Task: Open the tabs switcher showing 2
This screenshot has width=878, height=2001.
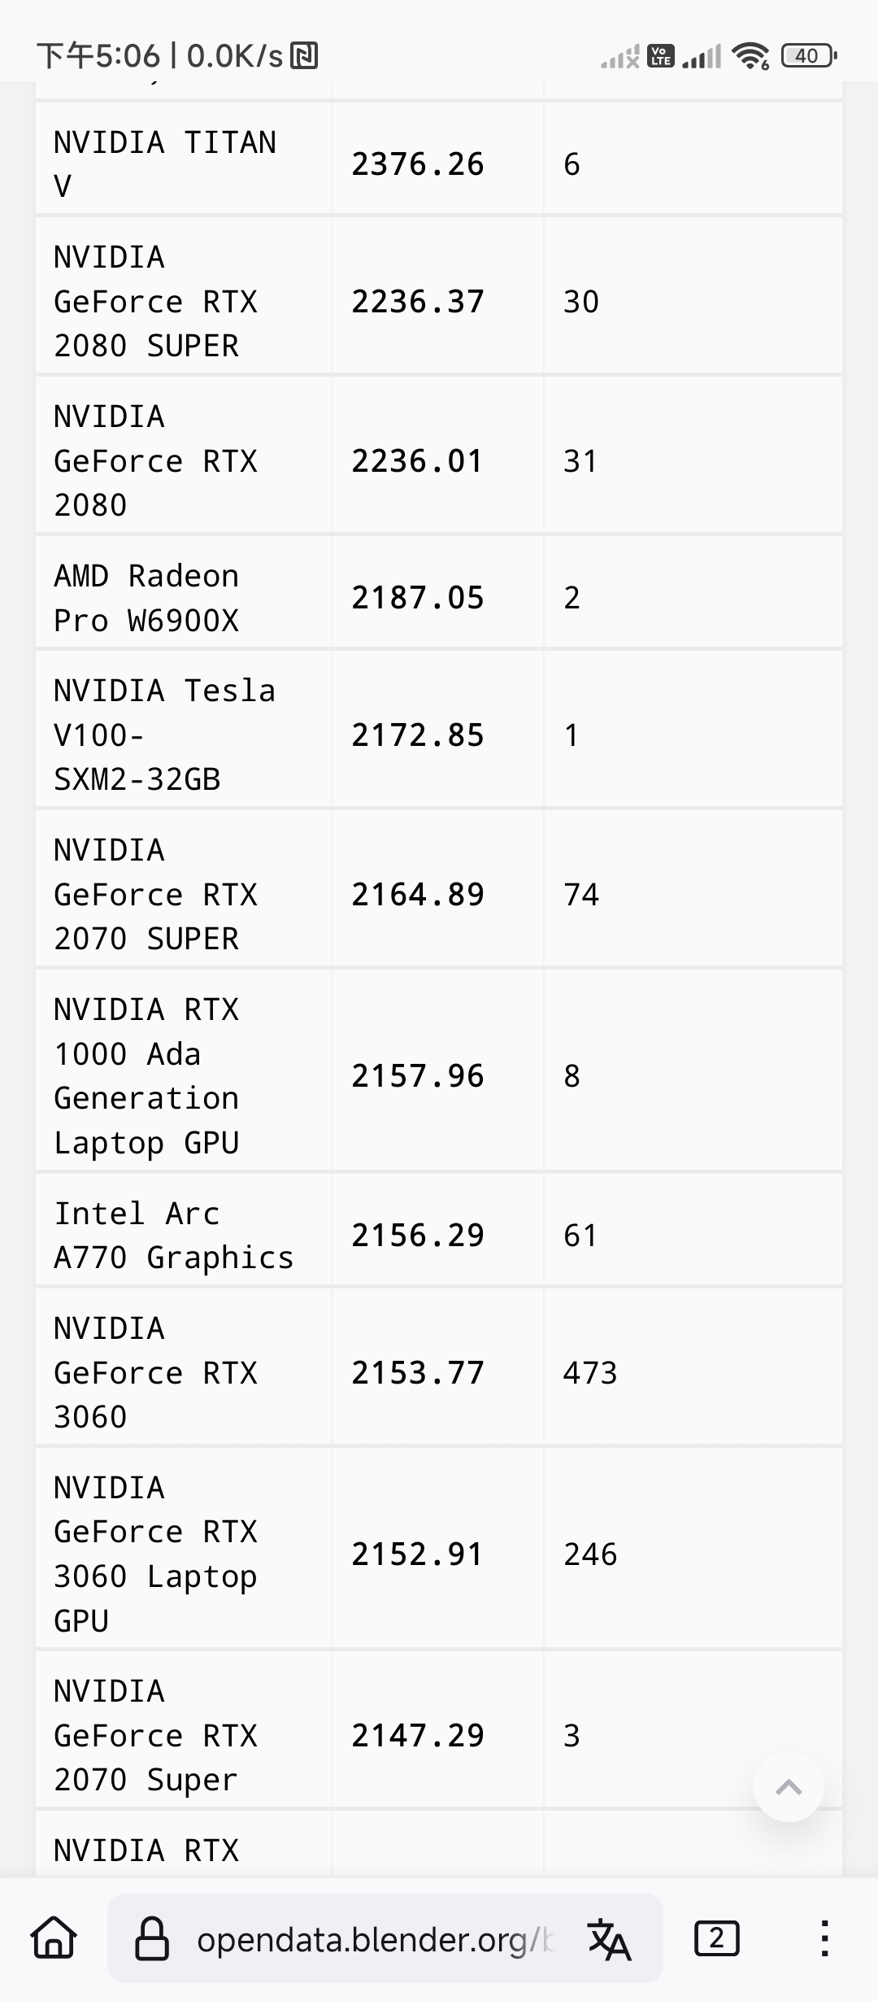Action: click(716, 1938)
